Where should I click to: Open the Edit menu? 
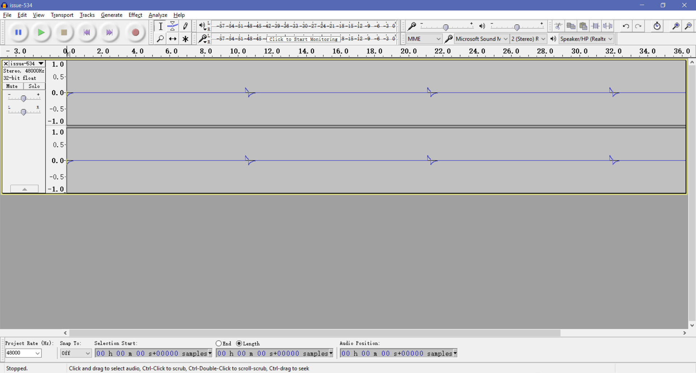click(22, 15)
